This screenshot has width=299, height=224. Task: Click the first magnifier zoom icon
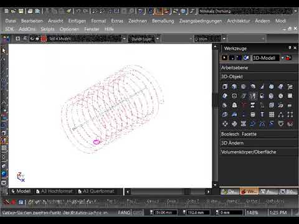[x=95, y=11]
